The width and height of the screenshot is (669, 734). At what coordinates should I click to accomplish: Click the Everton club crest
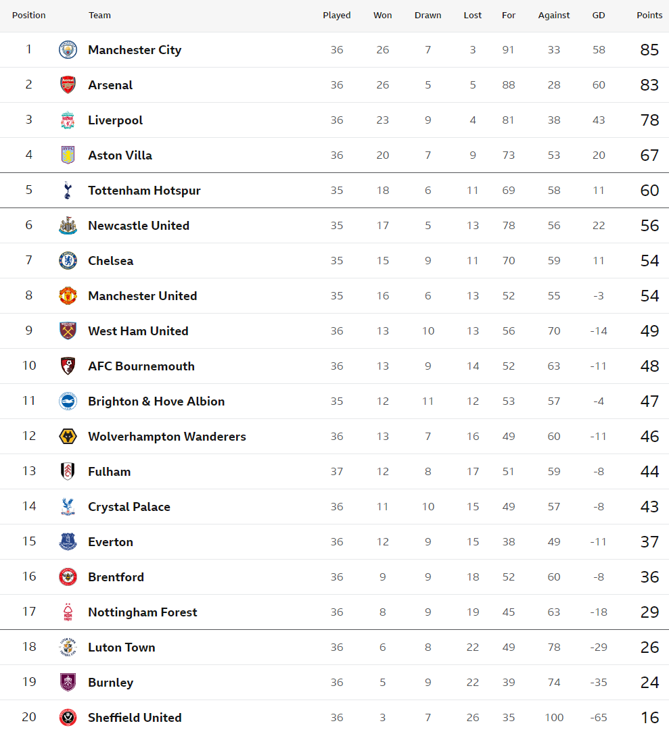pos(68,541)
